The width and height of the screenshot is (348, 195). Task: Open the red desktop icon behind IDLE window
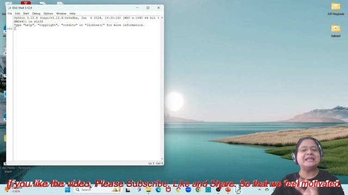click(26, 3)
